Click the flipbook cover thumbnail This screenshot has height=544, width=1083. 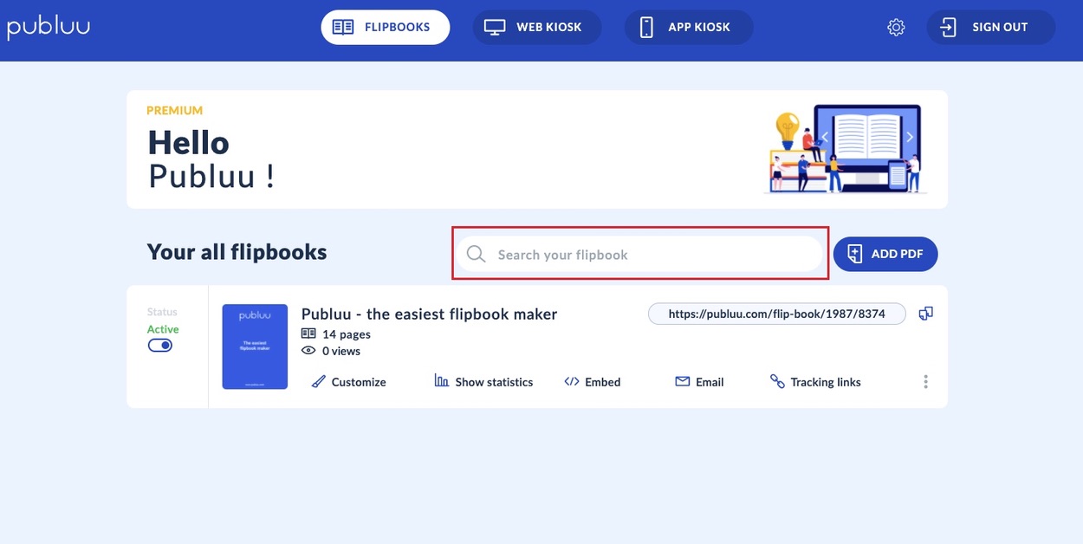pyautogui.click(x=255, y=346)
